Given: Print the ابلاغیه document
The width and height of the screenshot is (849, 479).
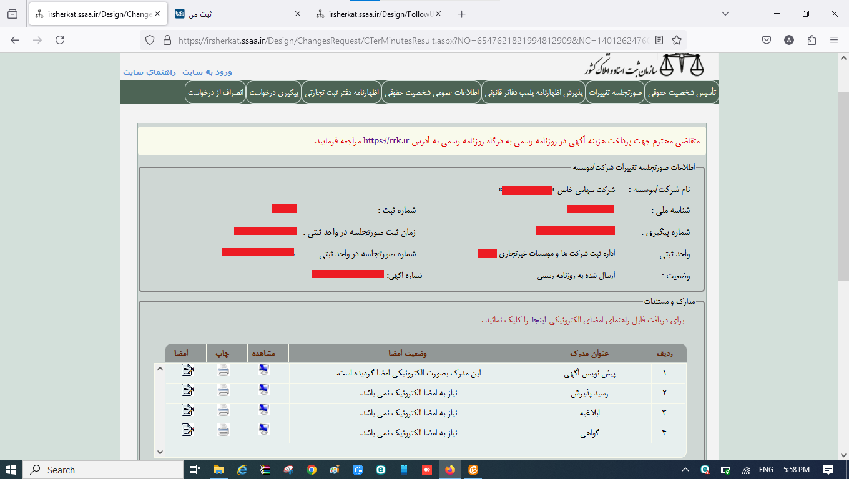Looking at the screenshot, I should [x=223, y=410].
